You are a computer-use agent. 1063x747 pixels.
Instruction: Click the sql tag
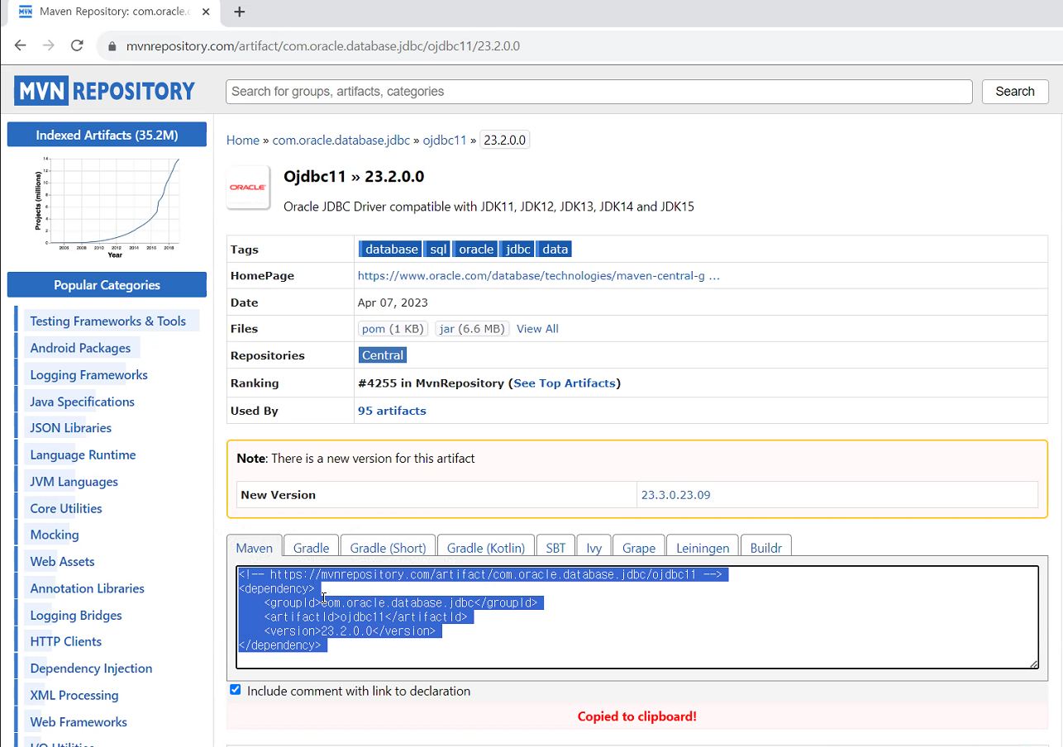tap(438, 249)
